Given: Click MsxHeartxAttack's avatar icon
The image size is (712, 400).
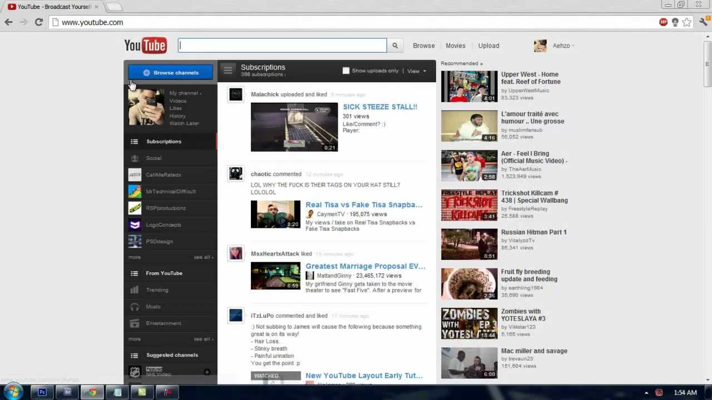Looking at the screenshot, I should tap(235, 253).
